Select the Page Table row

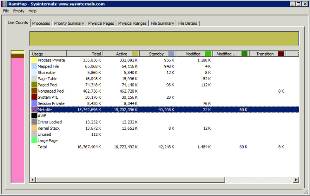pos(164,79)
